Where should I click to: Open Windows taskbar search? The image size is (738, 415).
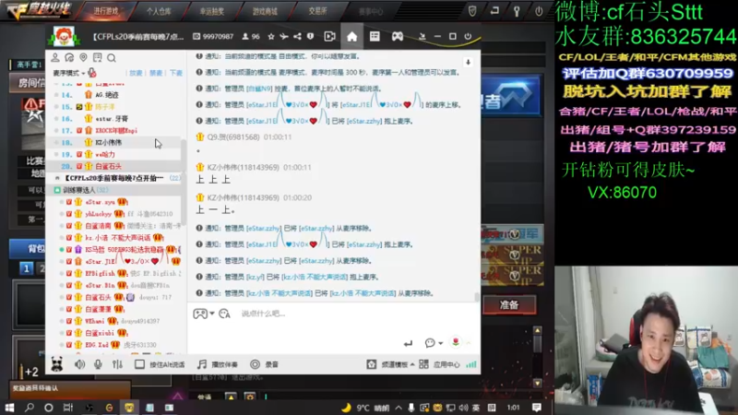tap(30, 408)
